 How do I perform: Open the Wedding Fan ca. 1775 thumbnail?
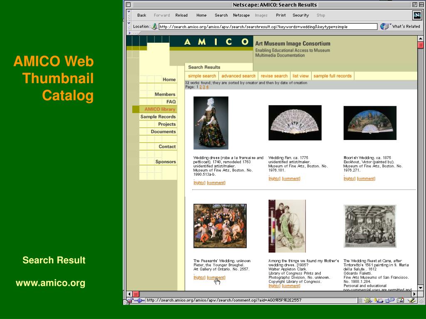(295, 123)
